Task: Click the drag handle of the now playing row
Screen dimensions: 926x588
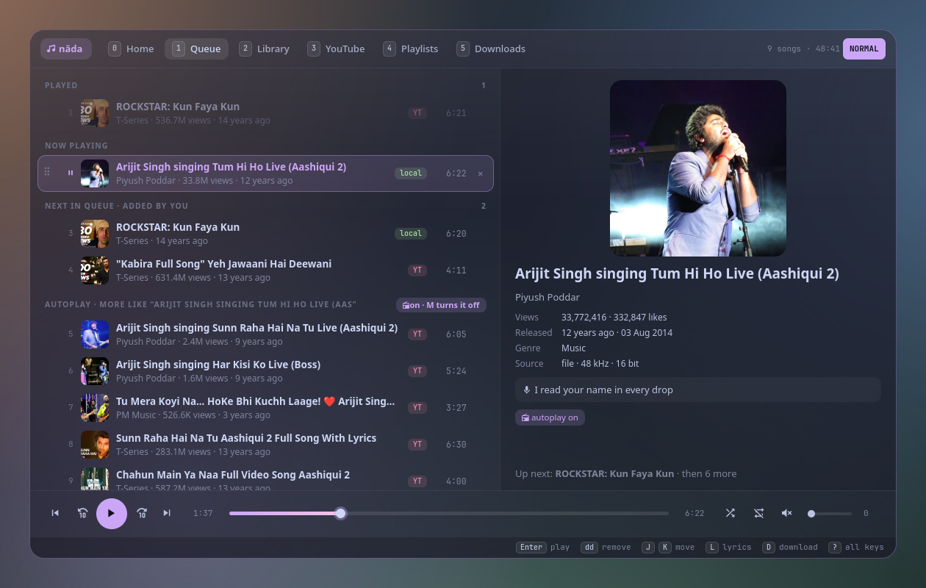Action: point(47,172)
